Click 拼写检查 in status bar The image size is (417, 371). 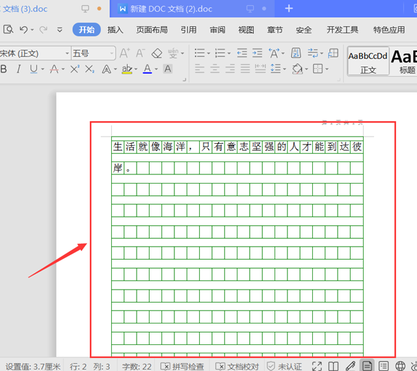click(x=182, y=366)
